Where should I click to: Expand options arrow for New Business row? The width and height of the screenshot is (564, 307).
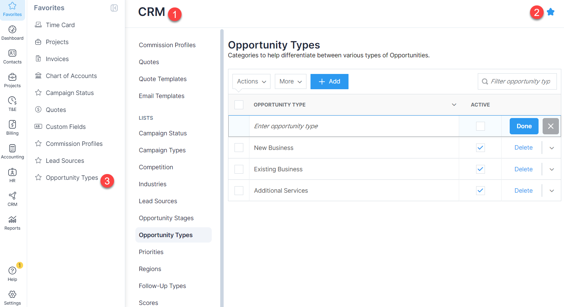coord(552,148)
